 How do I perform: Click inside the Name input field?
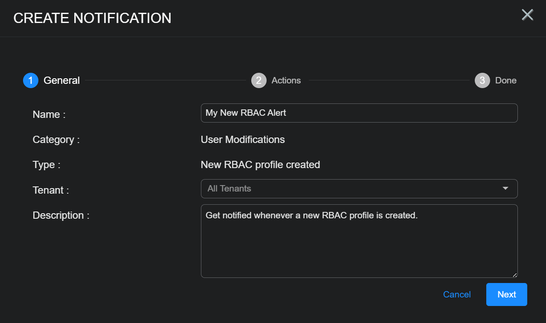click(x=359, y=113)
